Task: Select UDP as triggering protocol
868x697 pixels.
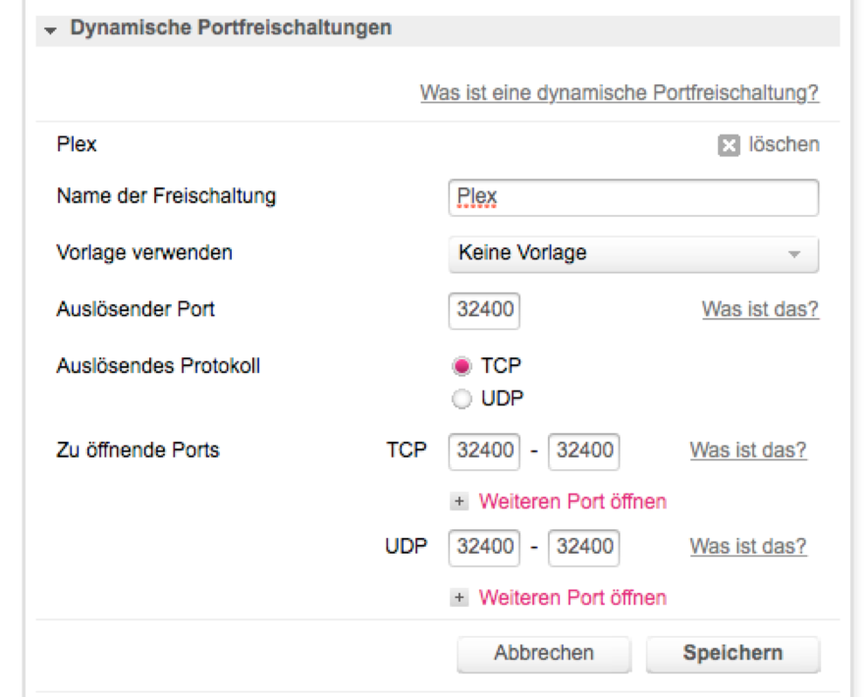Action: click(x=460, y=399)
